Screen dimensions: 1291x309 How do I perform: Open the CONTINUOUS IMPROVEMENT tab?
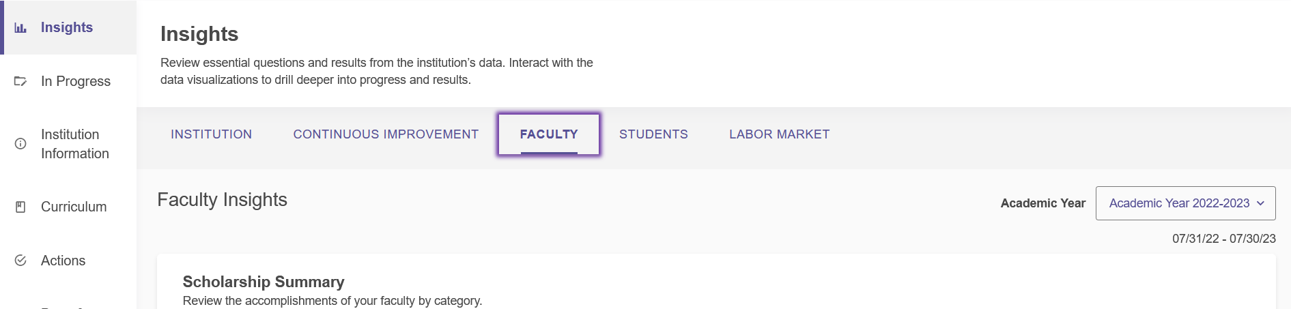click(386, 134)
